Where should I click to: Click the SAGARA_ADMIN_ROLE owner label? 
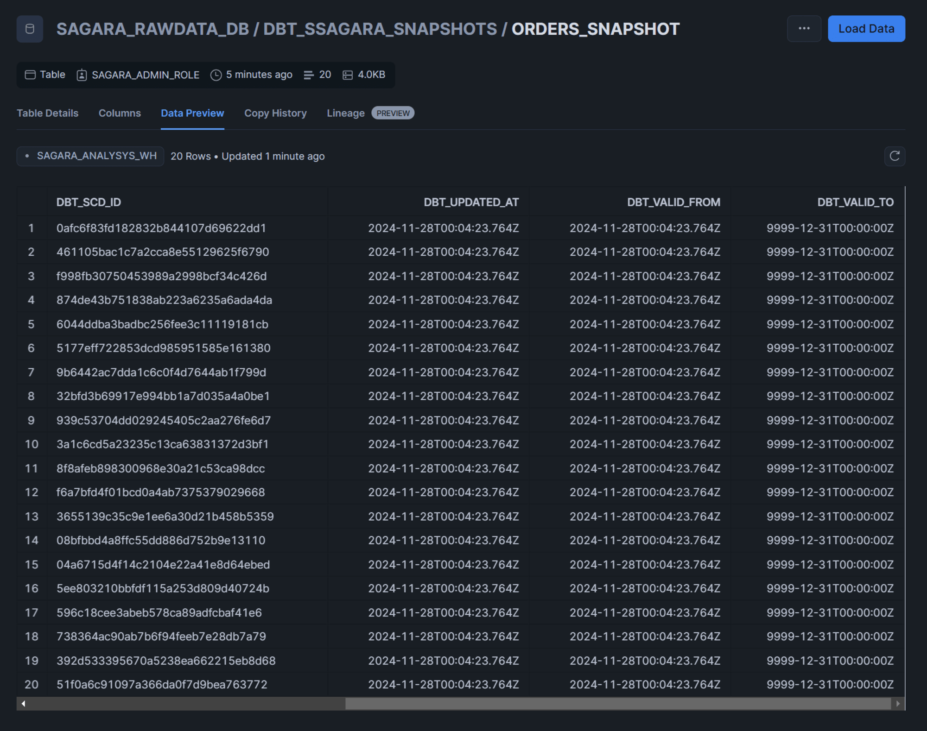pos(146,75)
